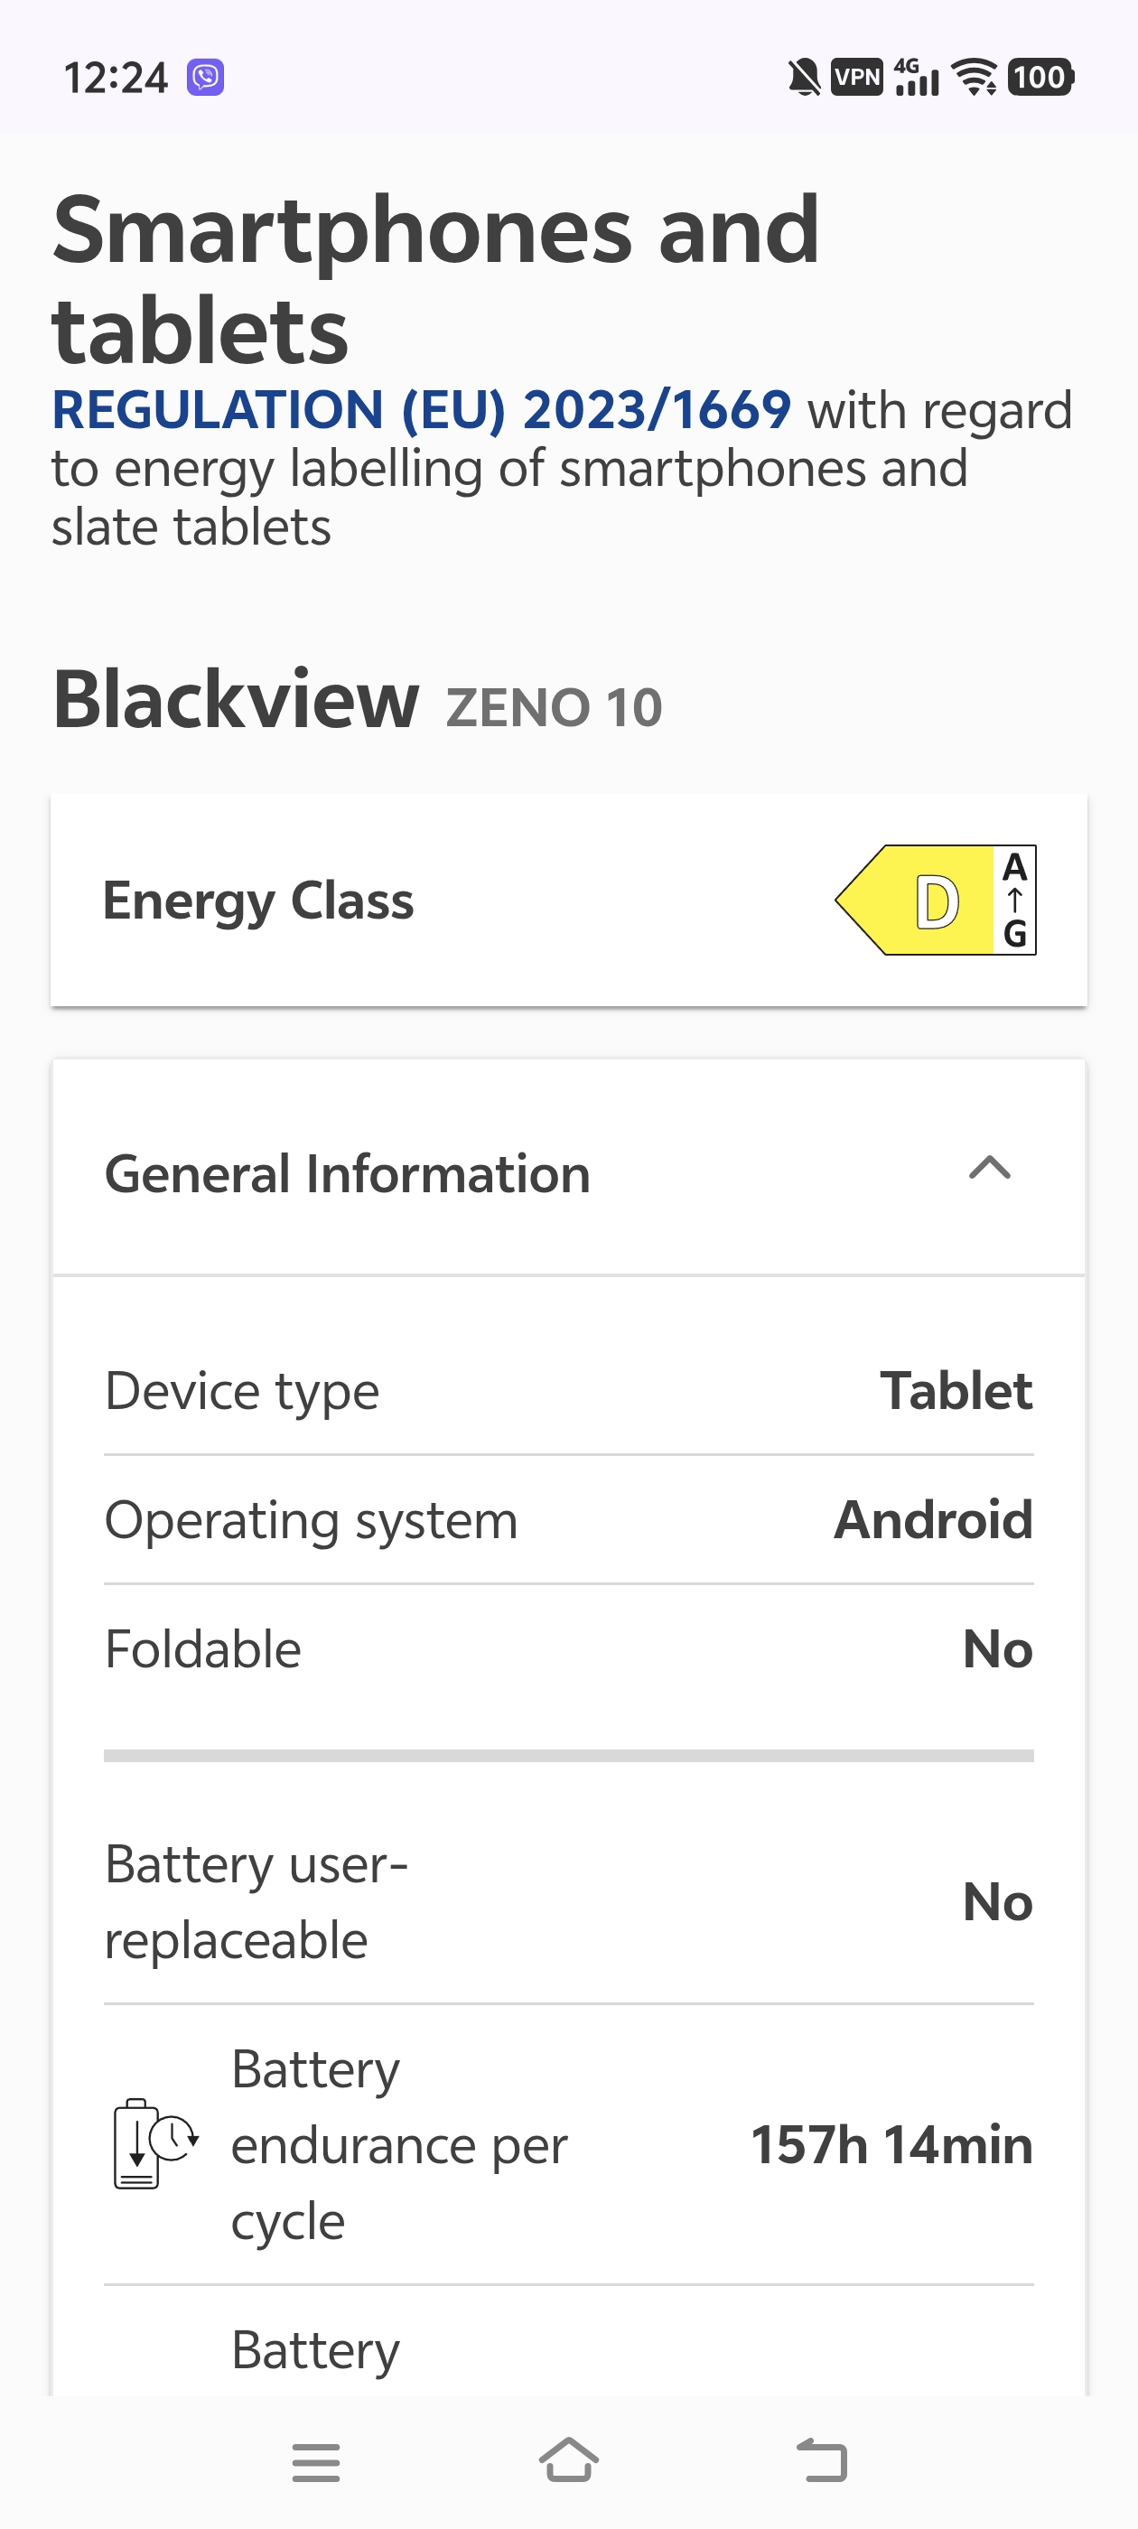Tap the VPN status indicator
This screenshot has height=2529, width=1138.
856,77
